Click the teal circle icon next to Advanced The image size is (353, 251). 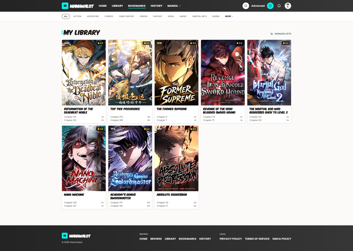(270, 6)
